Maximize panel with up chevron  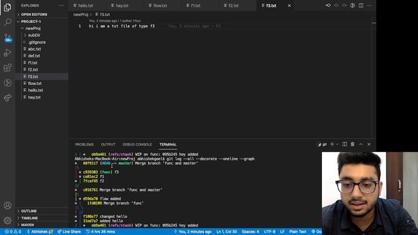click(361, 144)
